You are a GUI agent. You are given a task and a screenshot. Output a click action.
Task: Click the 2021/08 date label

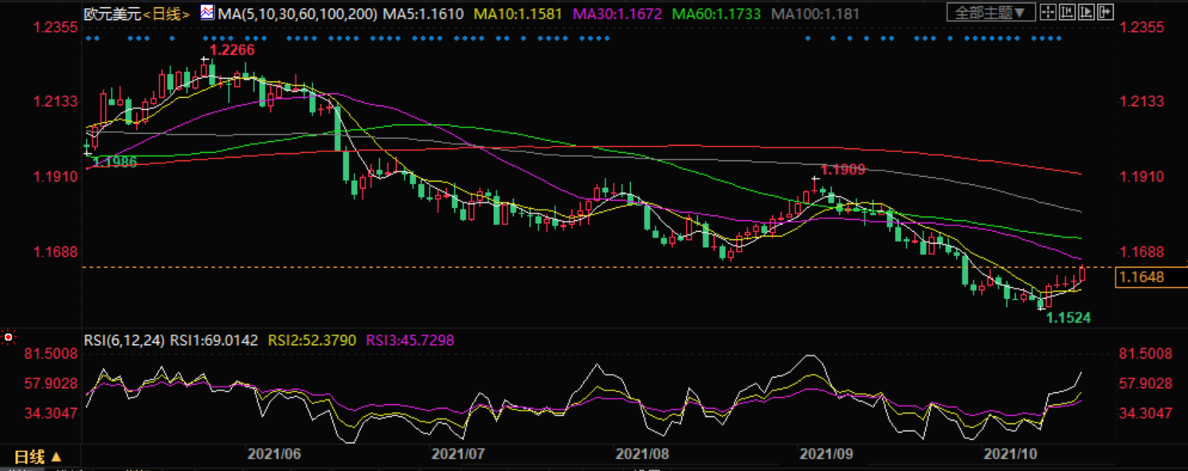pos(642,454)
